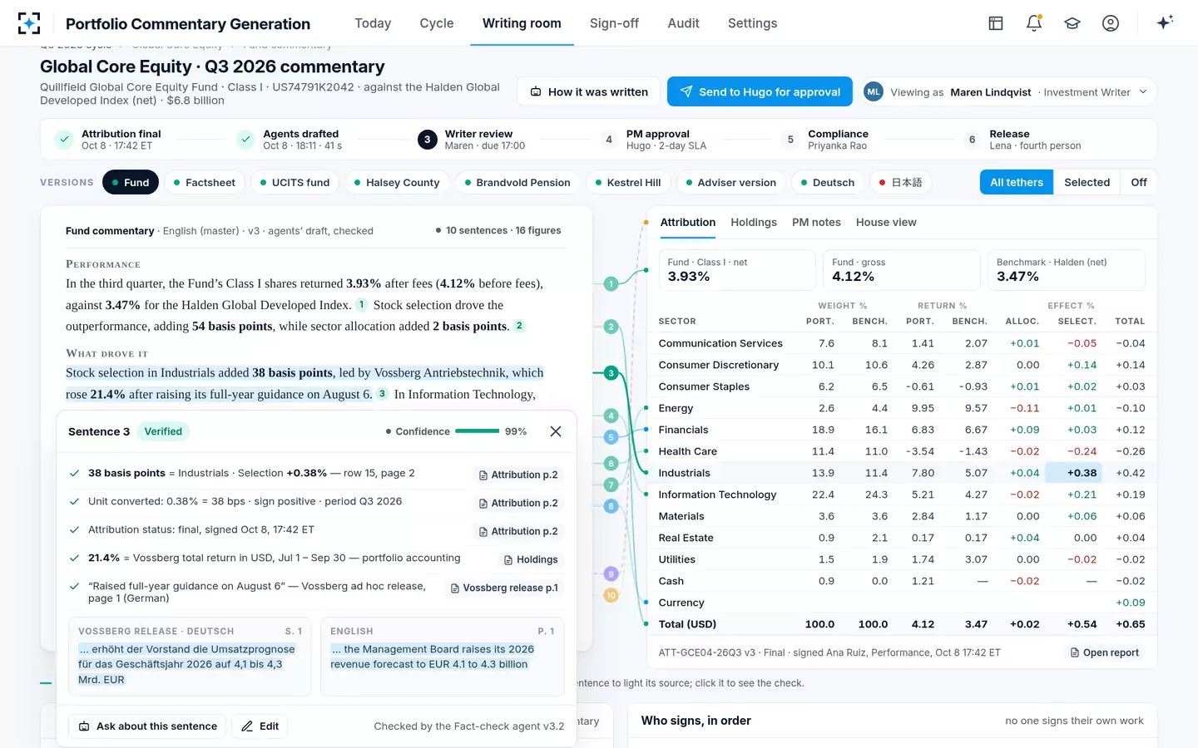Select the Kestrel Hill version
This screenshot has height=748, width=1198.
628,183
